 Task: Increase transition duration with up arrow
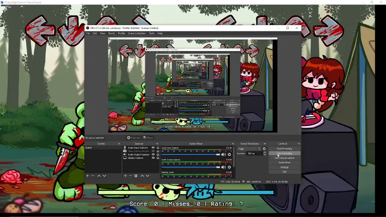[x=265, y=152]
